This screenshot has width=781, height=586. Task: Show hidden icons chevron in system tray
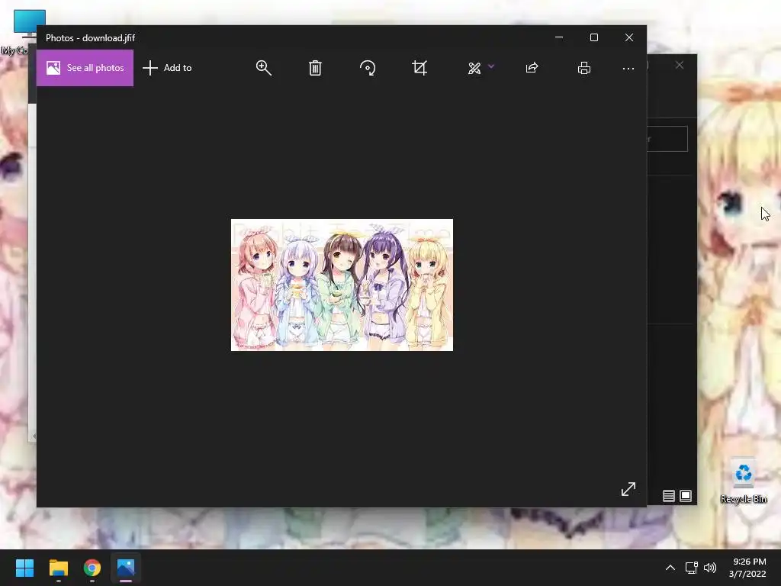670,568
